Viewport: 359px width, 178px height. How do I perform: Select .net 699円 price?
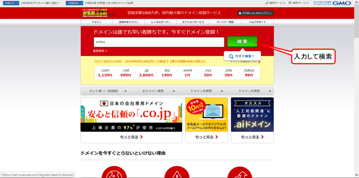pyautogui.click(x=126, y=73)
